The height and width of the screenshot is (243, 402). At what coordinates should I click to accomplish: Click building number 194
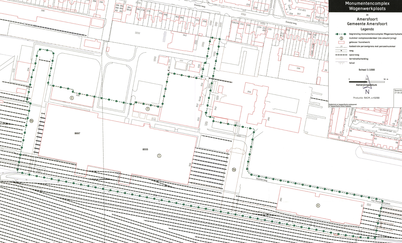click(x=298, y=68)
